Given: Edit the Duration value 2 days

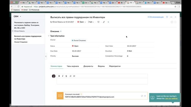Looking at the screenshot, I should pos(129,51).
